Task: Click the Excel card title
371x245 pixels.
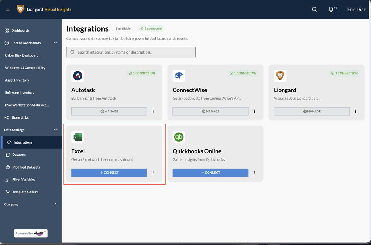Action: click(78, 151)
